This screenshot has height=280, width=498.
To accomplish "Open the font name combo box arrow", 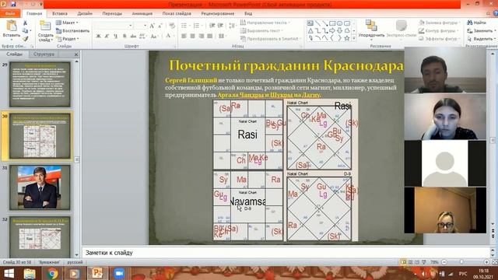I will point(131,26).
